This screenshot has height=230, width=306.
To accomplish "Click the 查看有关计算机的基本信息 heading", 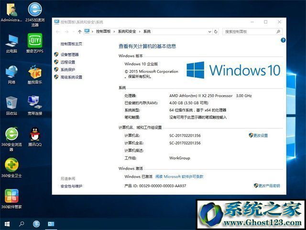I will coord(147,46).
